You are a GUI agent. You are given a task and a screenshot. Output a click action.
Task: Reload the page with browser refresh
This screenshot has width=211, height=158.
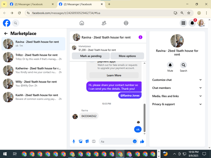19,13
